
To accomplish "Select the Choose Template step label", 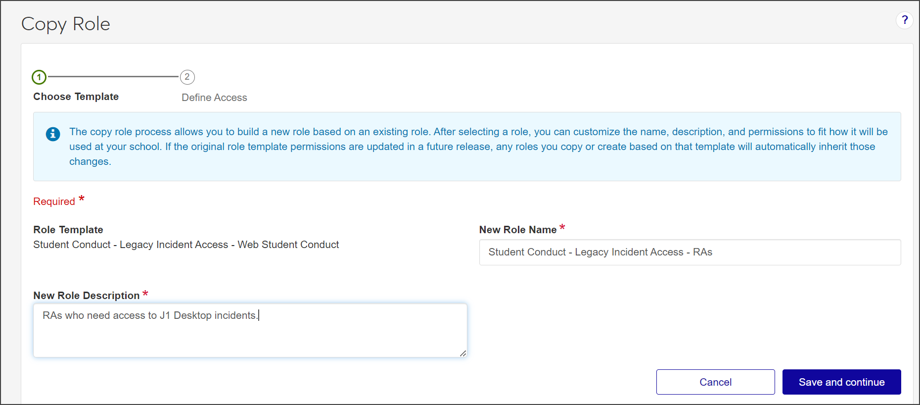I will (76, 97).
